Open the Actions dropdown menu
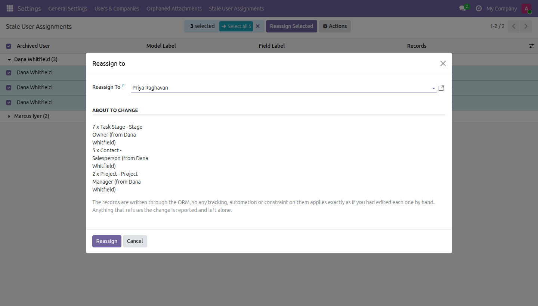 pos(335,26)
